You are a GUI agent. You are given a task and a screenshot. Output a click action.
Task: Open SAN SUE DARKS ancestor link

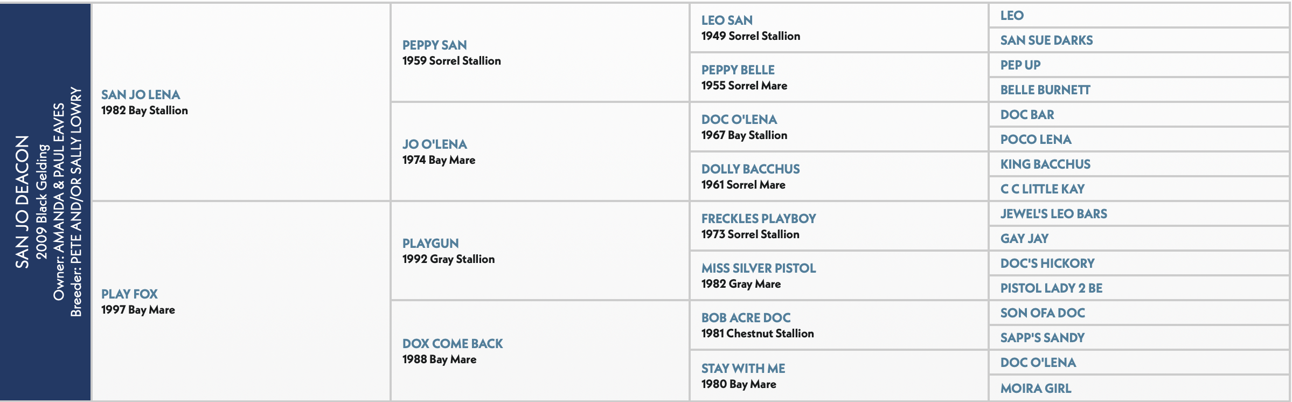[x=1046, y=40]
